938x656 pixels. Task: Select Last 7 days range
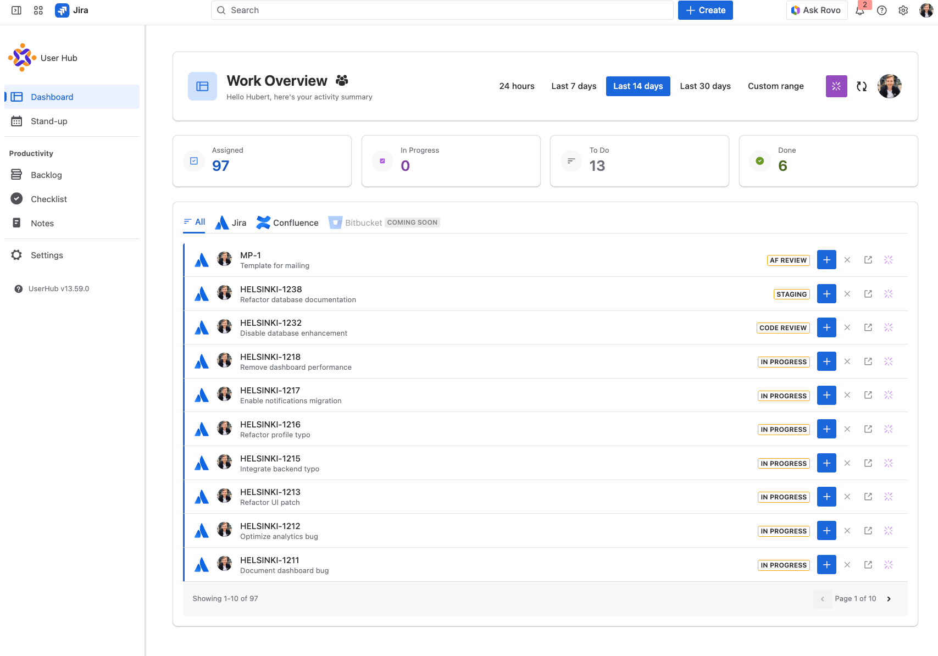click(x=574, y=86)
